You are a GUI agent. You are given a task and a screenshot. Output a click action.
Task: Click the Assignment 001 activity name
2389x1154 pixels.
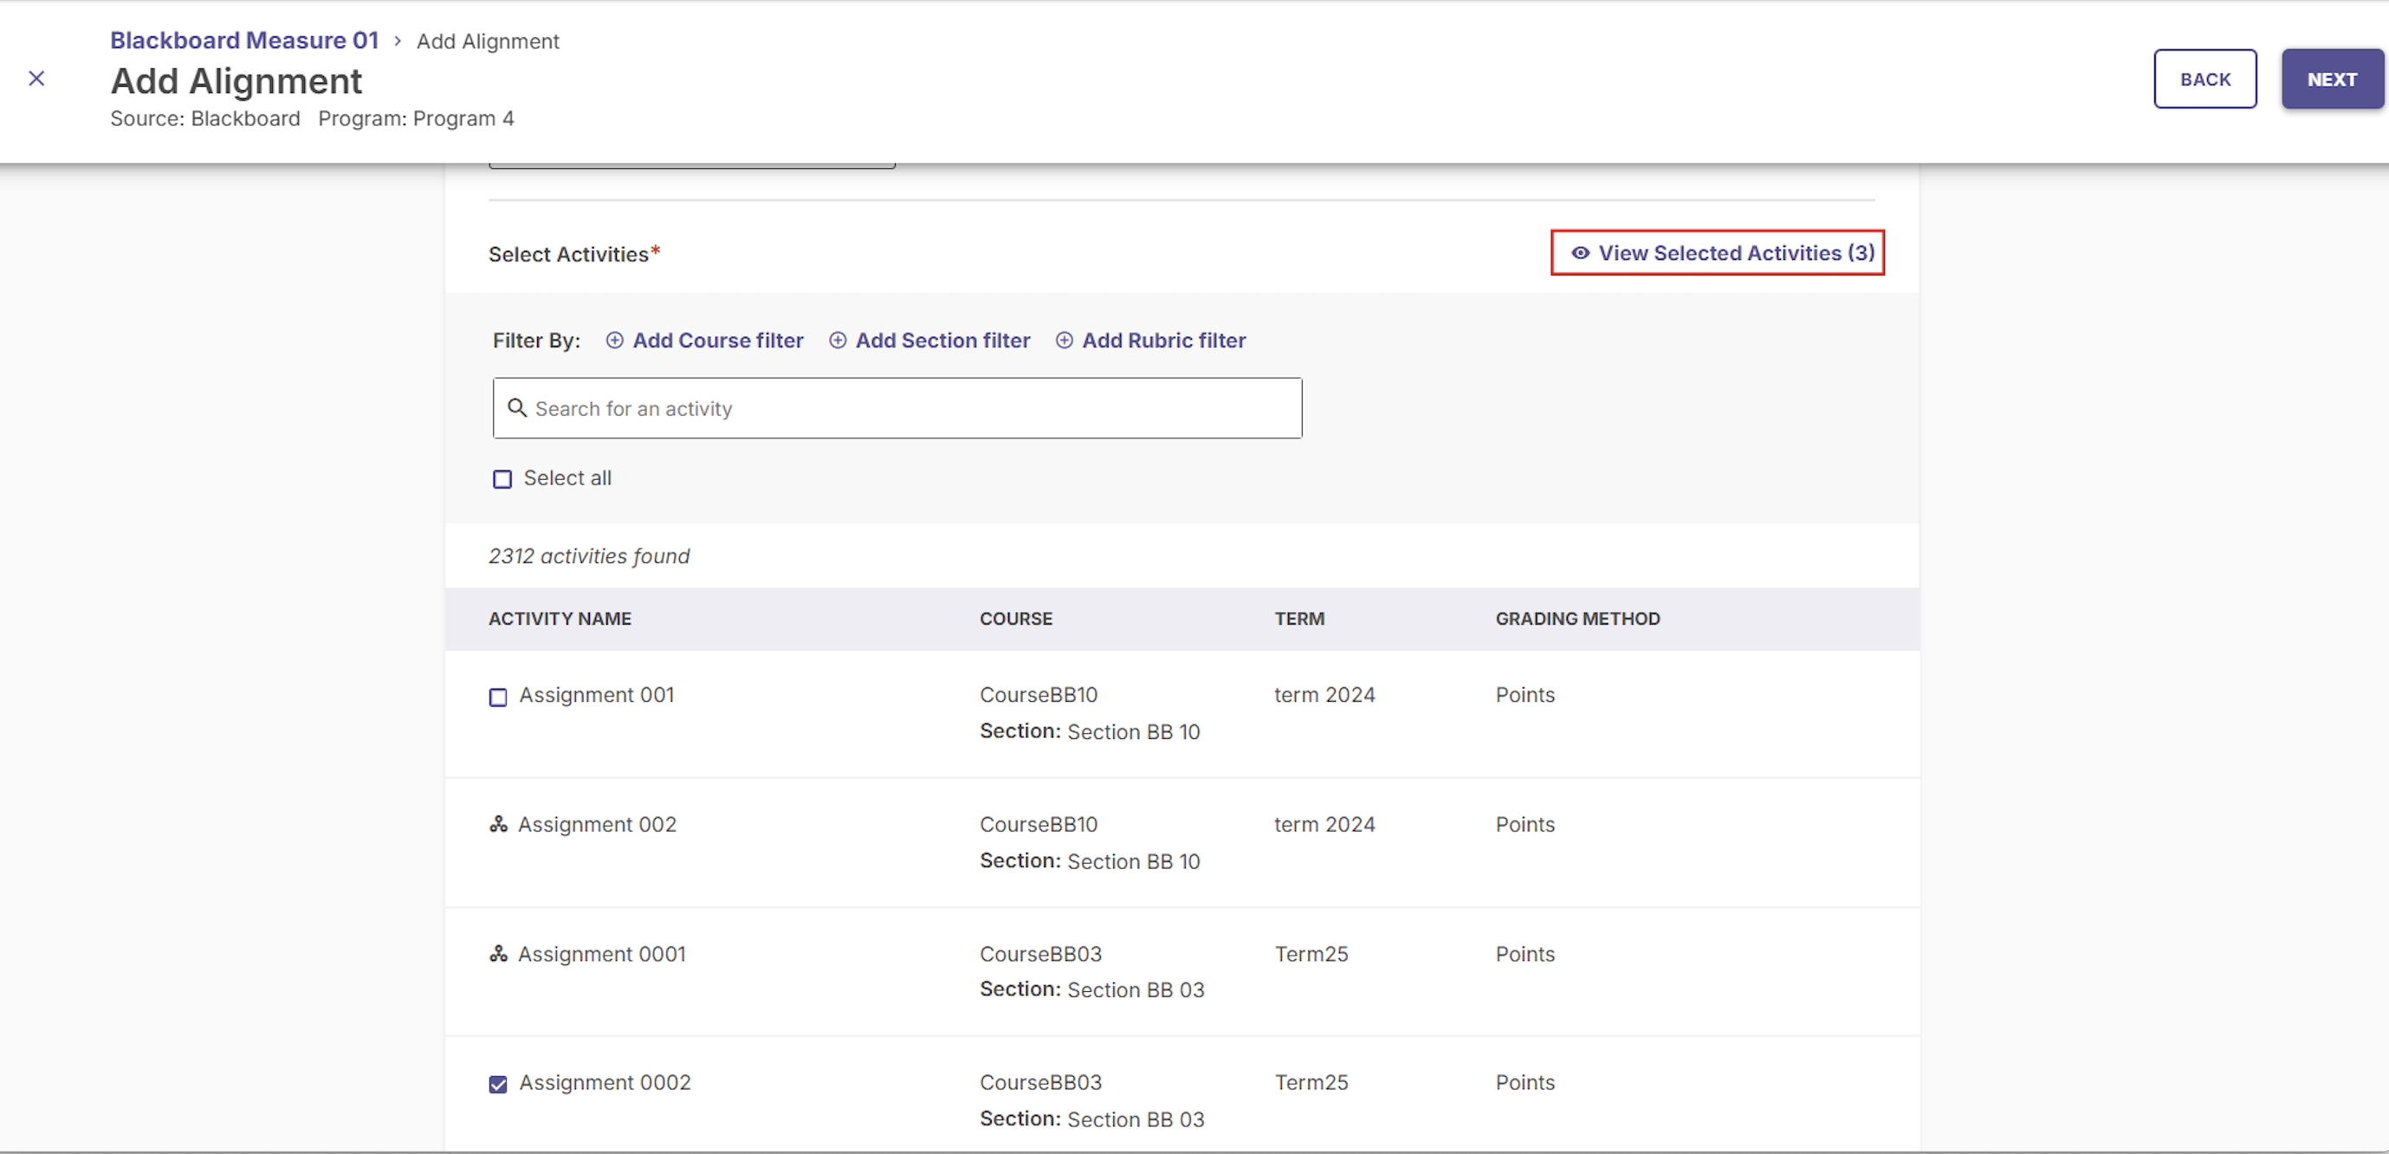click(596, 695)
